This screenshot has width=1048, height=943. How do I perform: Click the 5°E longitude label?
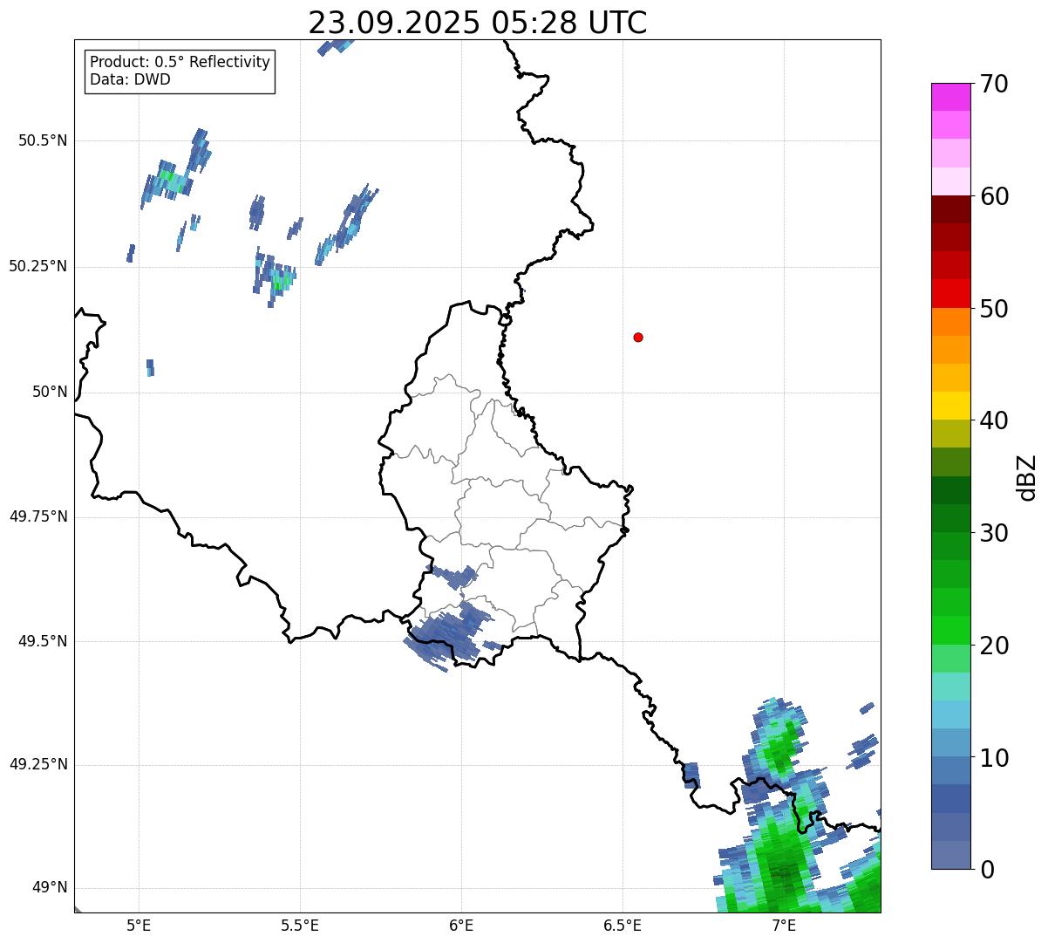coord(139,925)
